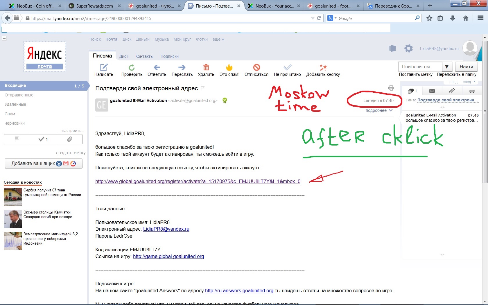488x305 pixels.
Task: Mark message with Это спам! icon
Action: [229, 67]
